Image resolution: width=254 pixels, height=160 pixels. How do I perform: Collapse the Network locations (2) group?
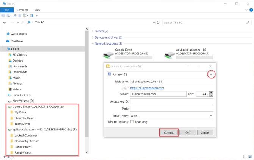point(93,43)
